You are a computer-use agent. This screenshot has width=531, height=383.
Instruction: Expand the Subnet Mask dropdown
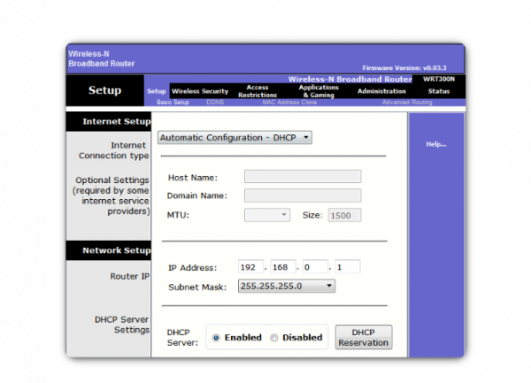(287, 286)
